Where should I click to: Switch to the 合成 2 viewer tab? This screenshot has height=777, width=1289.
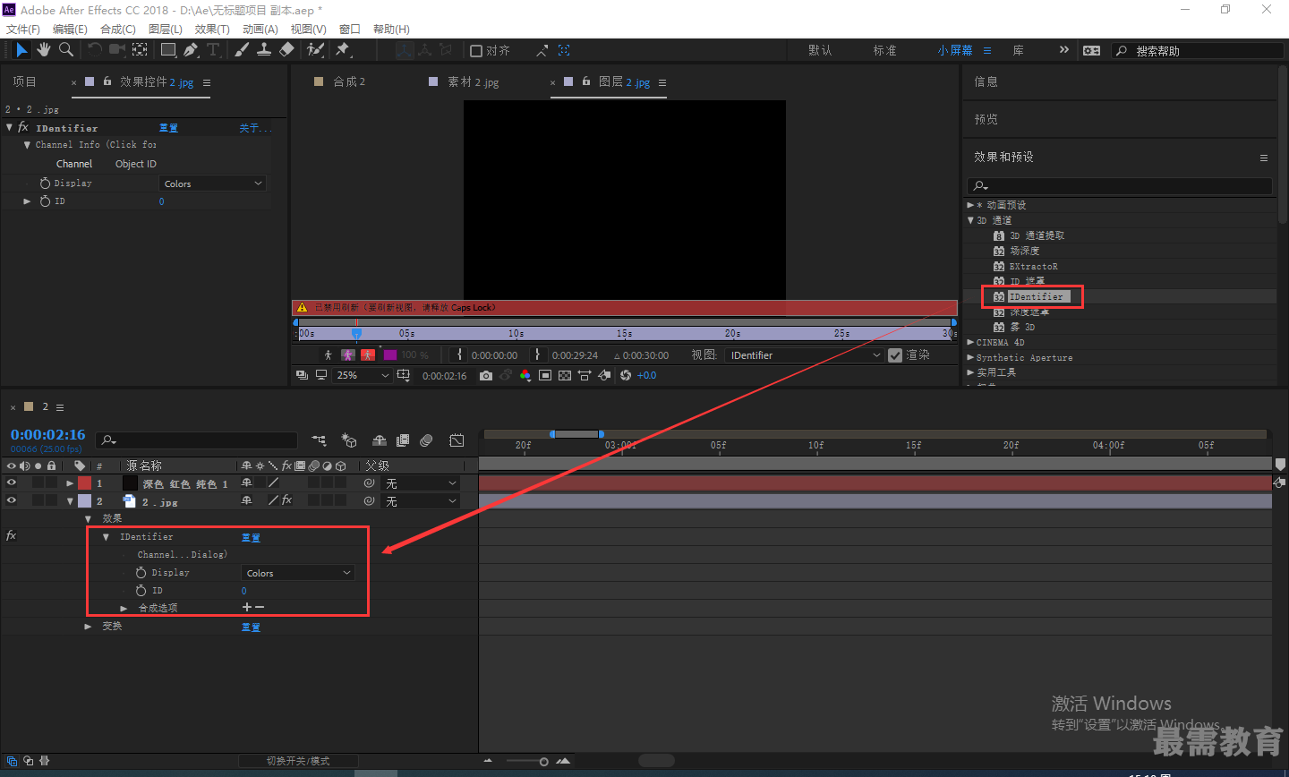click(x=349, y=81)
